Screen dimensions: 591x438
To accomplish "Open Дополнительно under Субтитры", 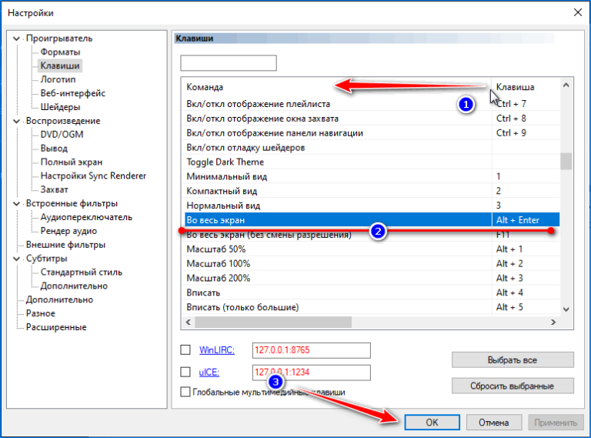I will point(74,286).
